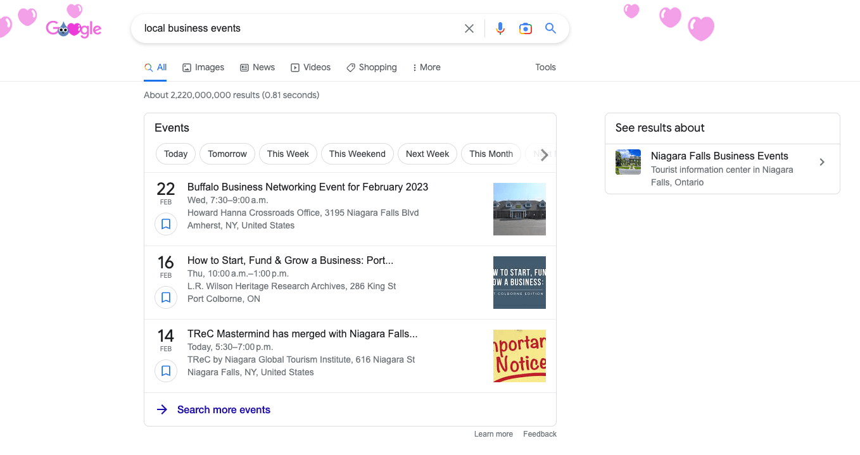The width and height of the screenshot is (860, 455).
Task: Open the Shopping tab
Action: pyautogui.click(x=372, y=68)
